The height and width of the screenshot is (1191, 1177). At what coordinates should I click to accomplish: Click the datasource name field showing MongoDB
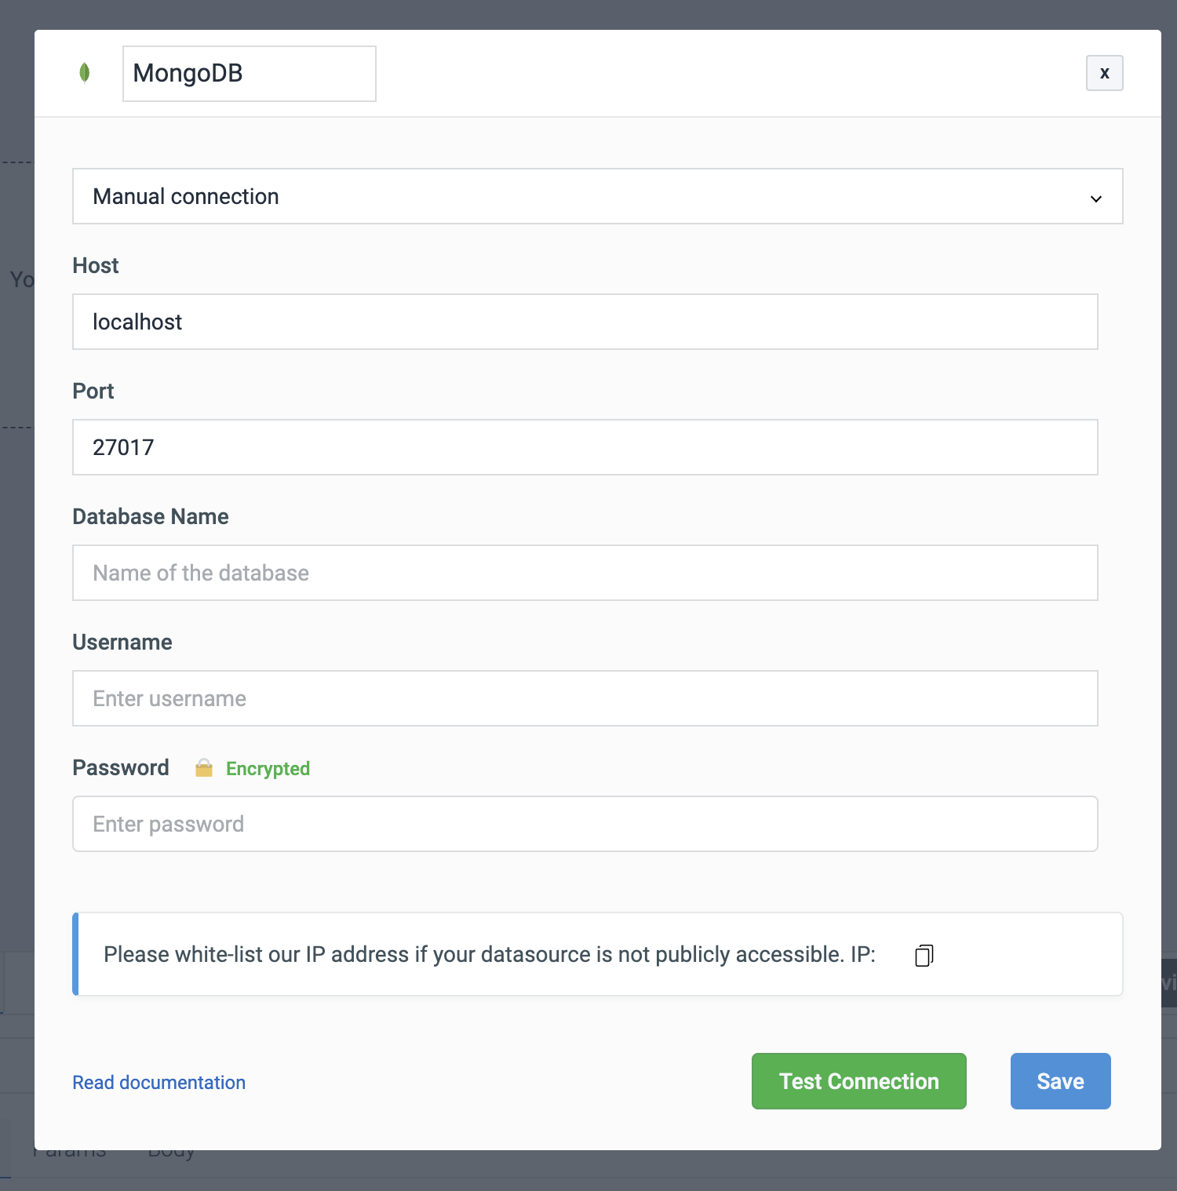coord(249,73)
